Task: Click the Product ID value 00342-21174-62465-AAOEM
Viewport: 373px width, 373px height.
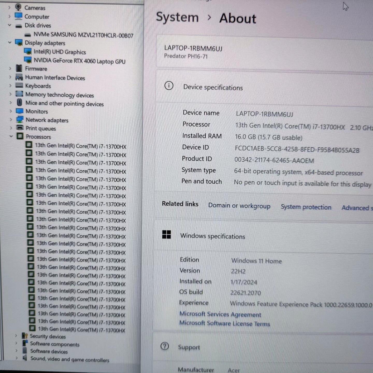Action: click(x=274, y=160)
